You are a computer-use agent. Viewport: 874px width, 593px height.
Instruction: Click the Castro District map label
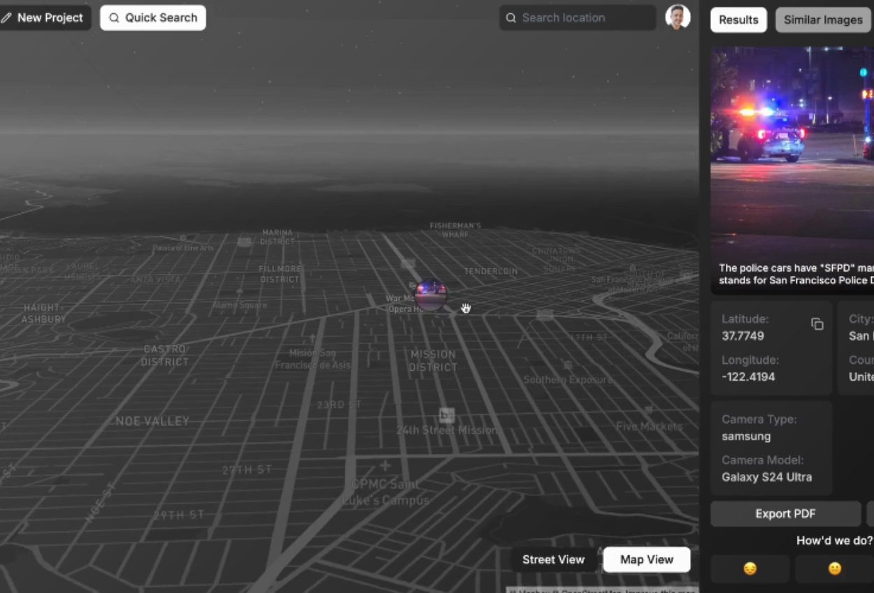[x=165, y=355]
